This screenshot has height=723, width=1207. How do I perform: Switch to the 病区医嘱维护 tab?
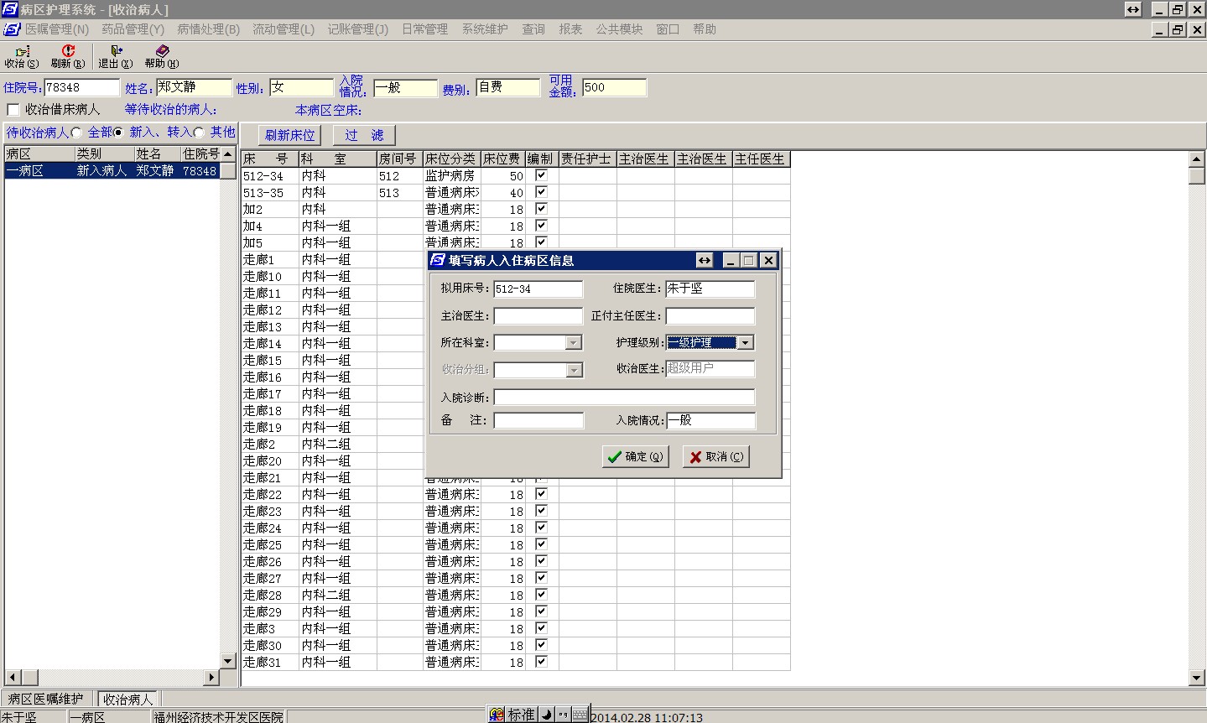tap(47, 699)
